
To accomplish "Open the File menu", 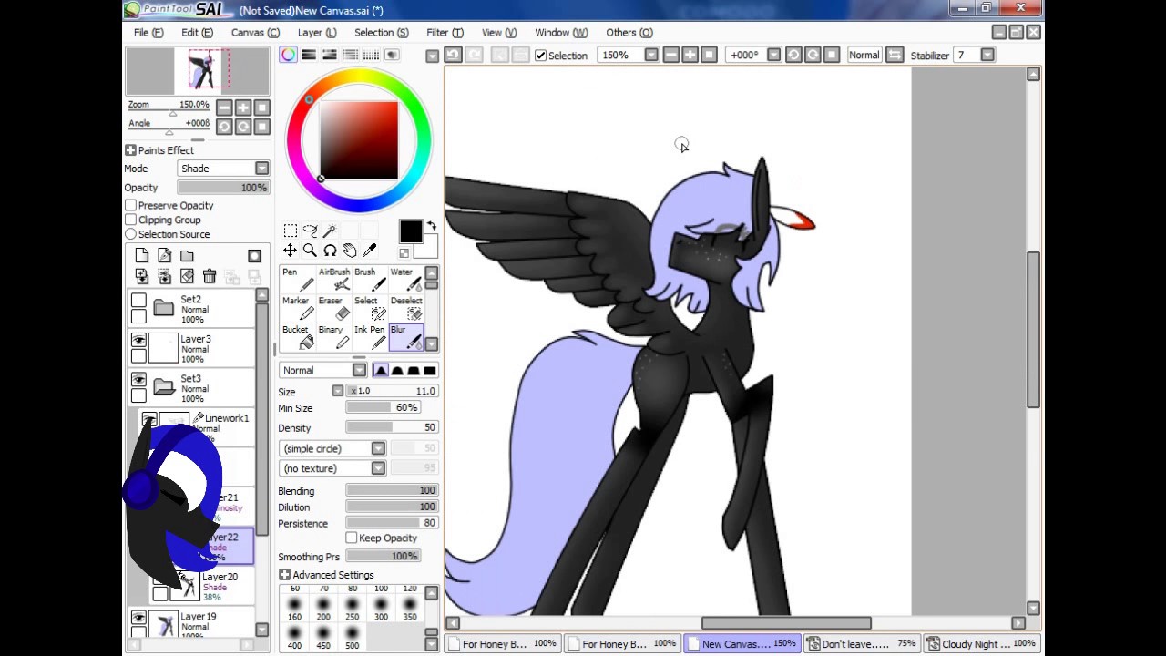I will coord(148,33).
